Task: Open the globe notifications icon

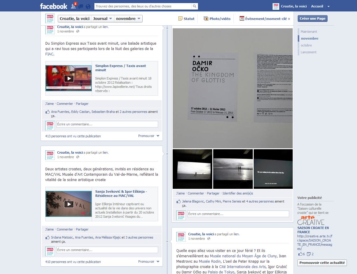Action: pos(88,6)
